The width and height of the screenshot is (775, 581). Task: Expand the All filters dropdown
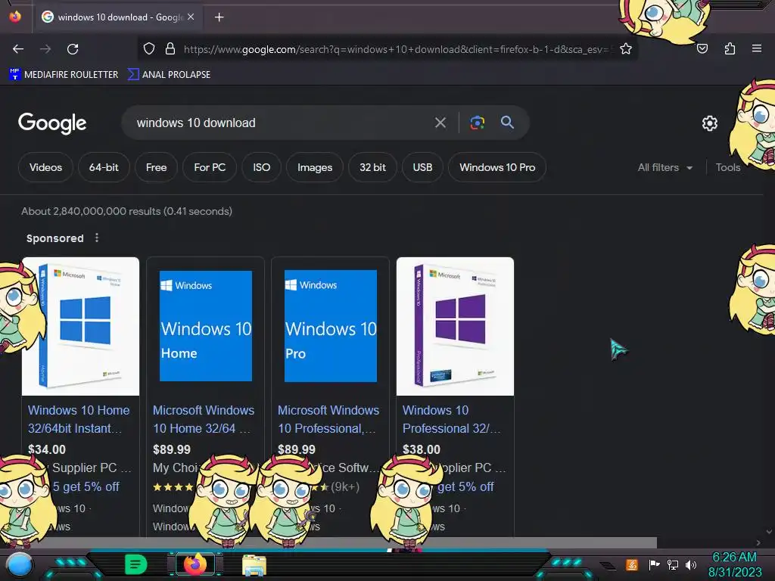665,167
